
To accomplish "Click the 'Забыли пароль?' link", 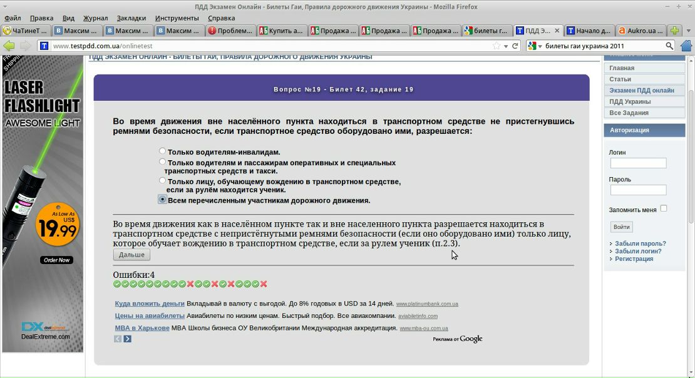I will pos(640,243).
